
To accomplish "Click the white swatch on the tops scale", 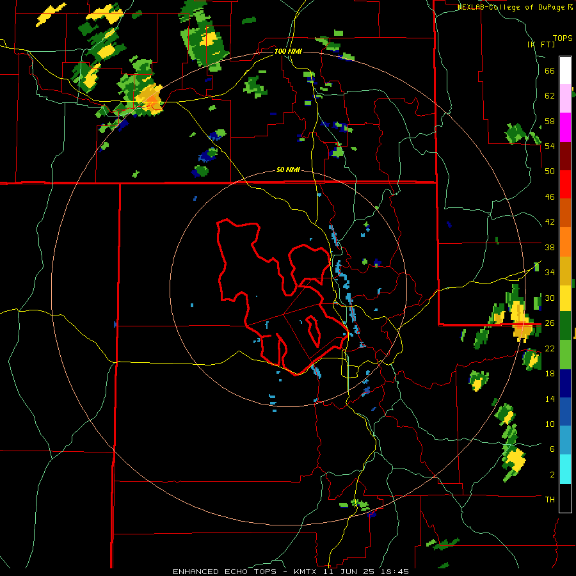I will point(565,70).
